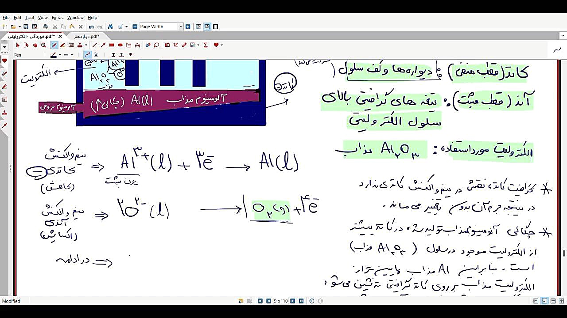Create a new document from the toolbar

pyautogui.click(x=5, y=27)
